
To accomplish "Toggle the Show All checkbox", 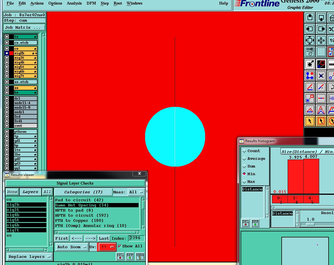I will click(119, 246).
